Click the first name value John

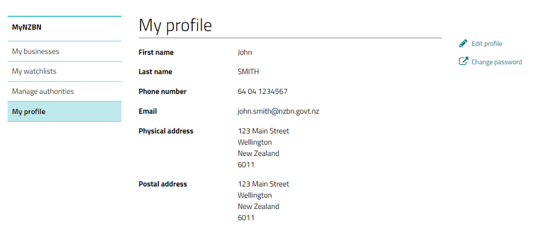click(244, 52)
